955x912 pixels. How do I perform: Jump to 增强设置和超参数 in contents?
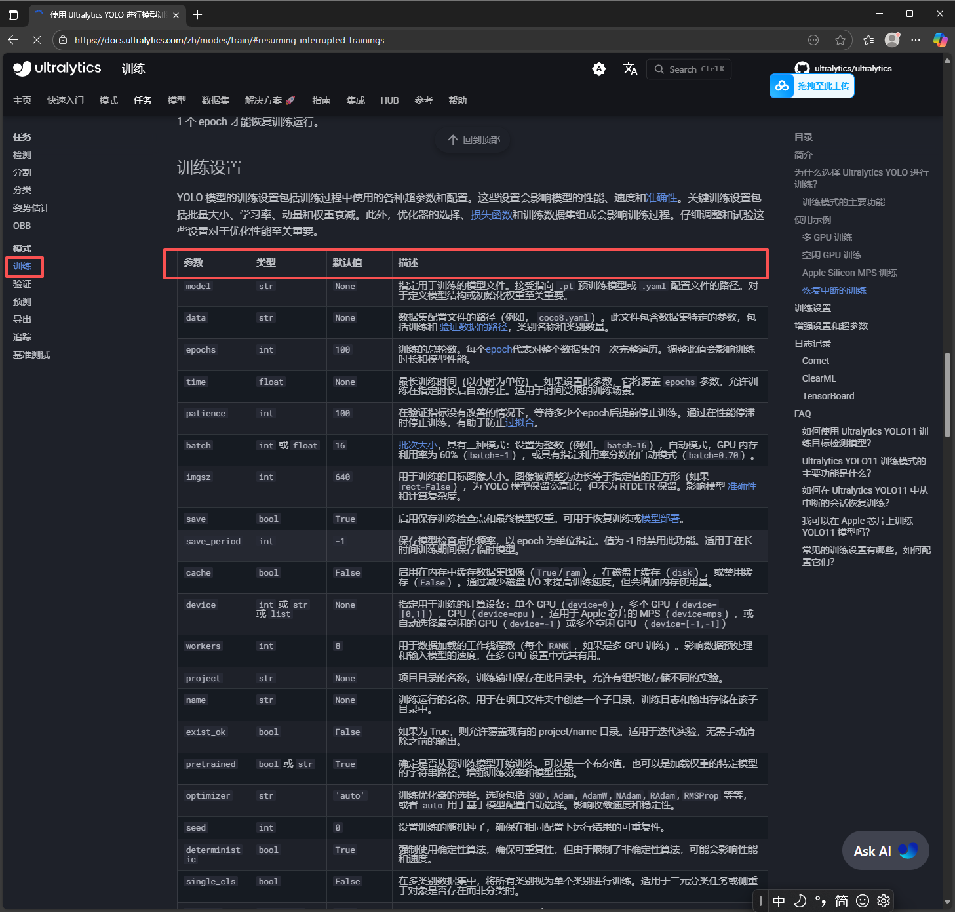pos(831,326)
